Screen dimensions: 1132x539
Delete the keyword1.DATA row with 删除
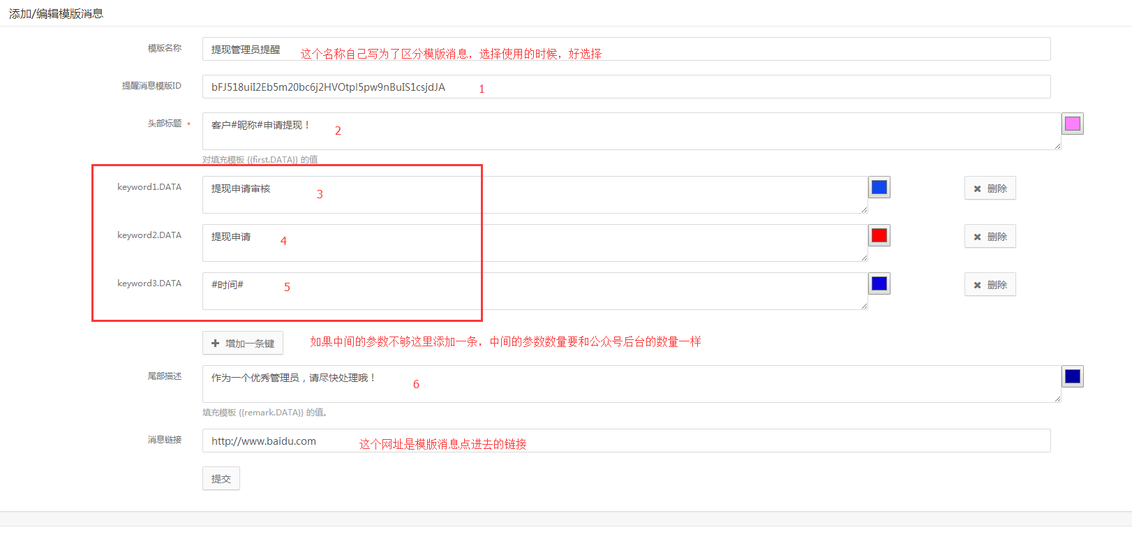pyautogui.click(x=990, y=189)
